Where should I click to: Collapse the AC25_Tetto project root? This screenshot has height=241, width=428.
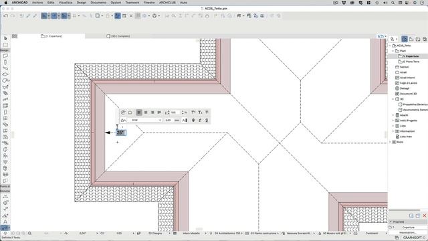(x=390, y=46)
